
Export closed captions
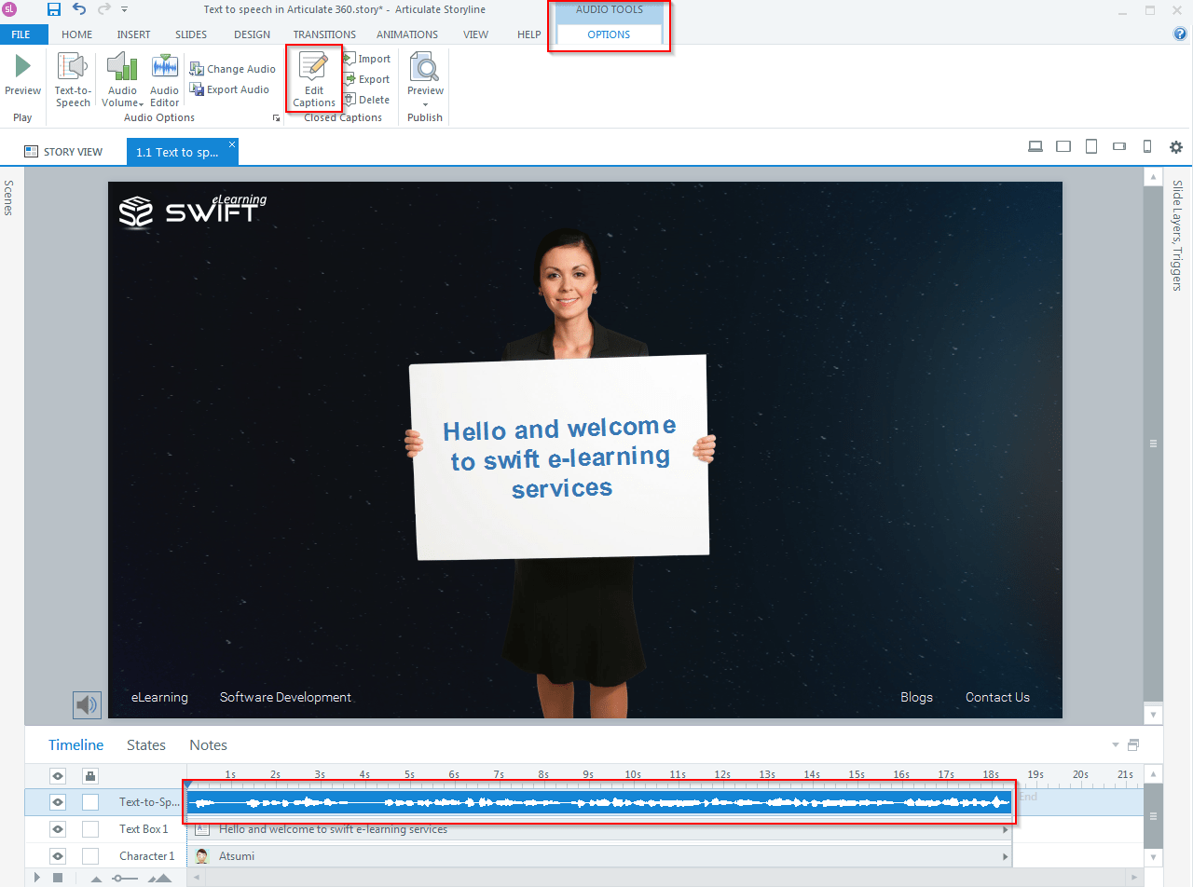pos(366,79)
